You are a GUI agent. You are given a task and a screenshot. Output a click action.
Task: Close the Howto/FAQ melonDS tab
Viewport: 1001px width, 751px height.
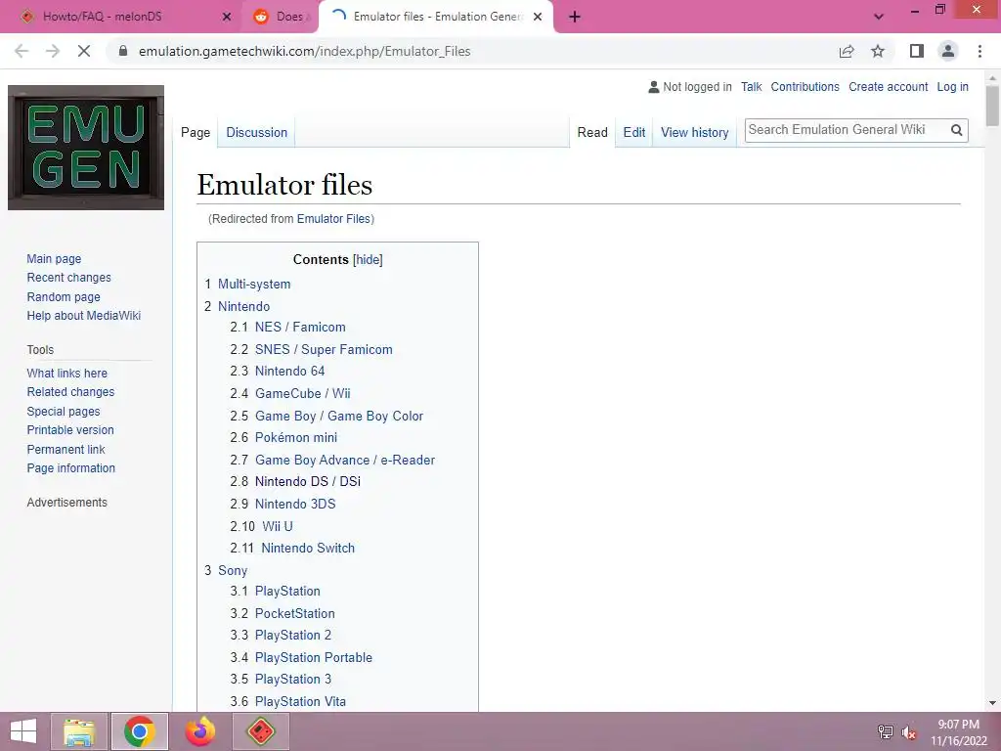pyautogui.click(x=227, y=17)
